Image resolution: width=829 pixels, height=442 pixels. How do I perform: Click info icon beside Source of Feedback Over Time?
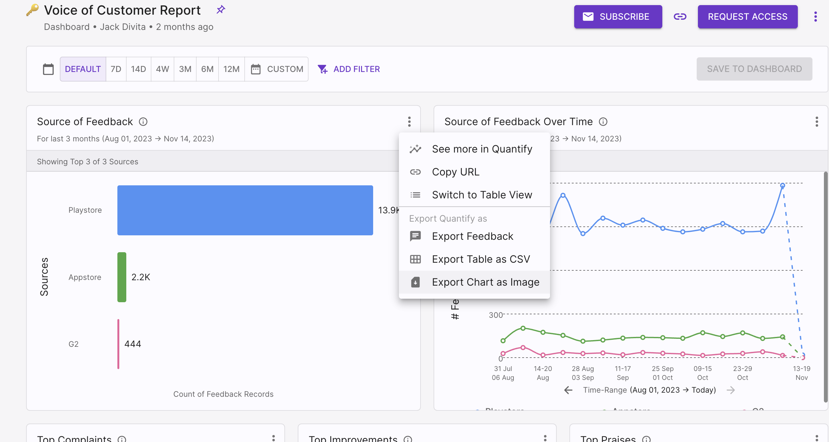click(x=603, y=122)
